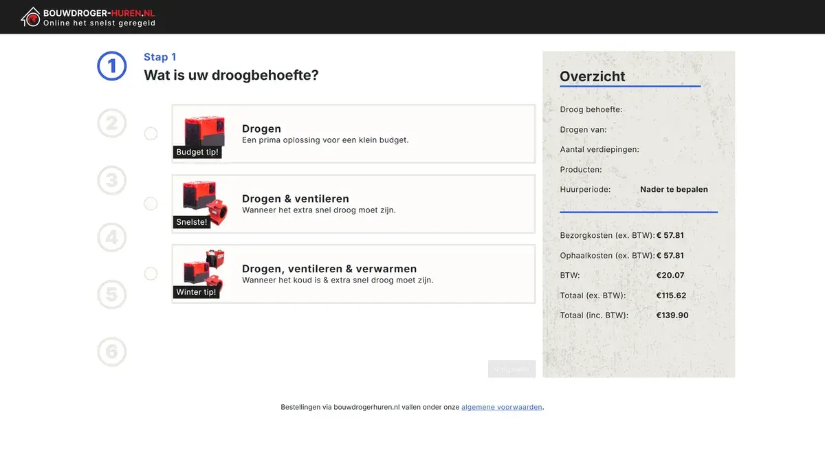Select the Drogen radio button
Viewport: 825px width, 464px height.
tap(151, 133)
